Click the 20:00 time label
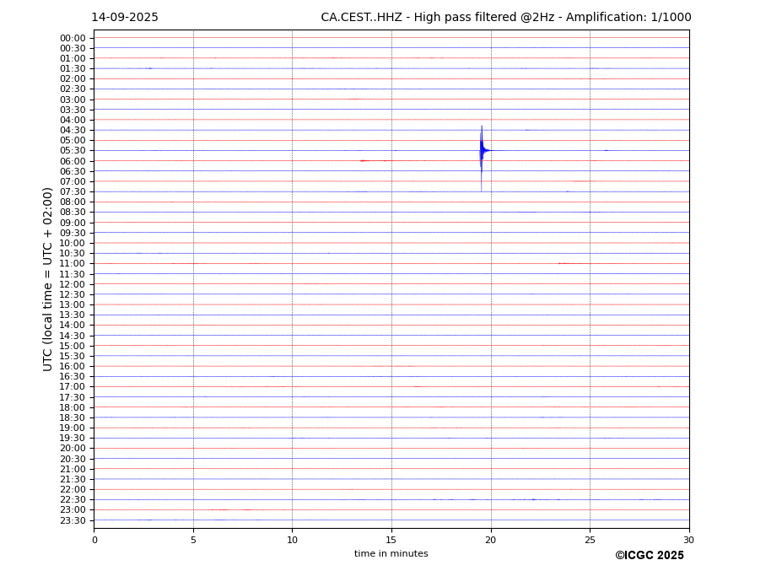Image resolution: width=782 pixels, height=587 pixels. (73, 449)
